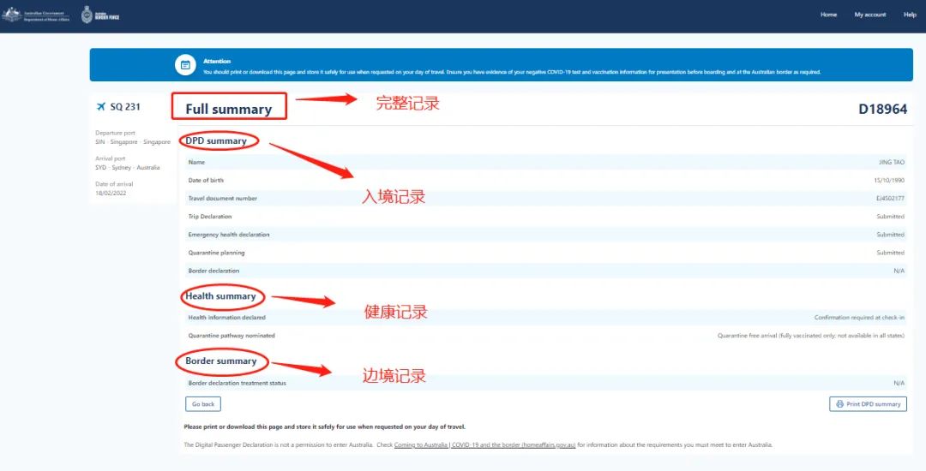
Task: Click the airplane icon beside SQ 231
Action: click(101, 107)
